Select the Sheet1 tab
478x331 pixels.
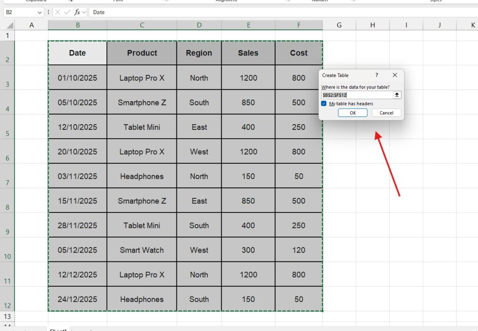57,329
